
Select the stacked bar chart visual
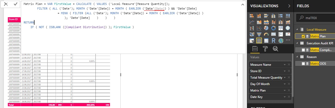(252, 16)
